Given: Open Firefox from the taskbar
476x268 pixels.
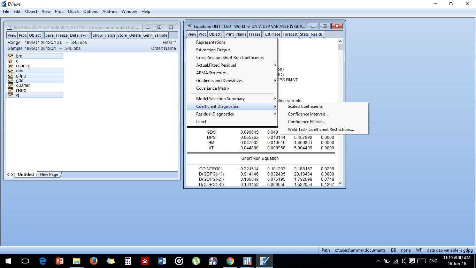Looking at the screenshot, I should click(94, 261).
